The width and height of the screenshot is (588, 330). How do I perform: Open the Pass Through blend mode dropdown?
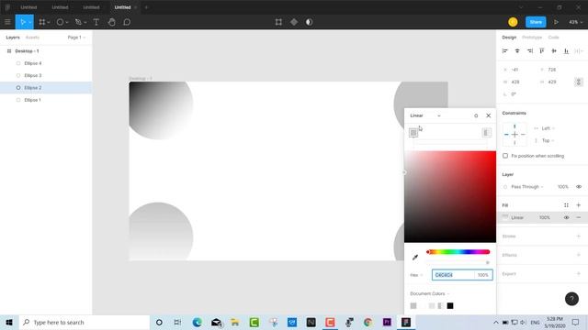pos(526,186)
